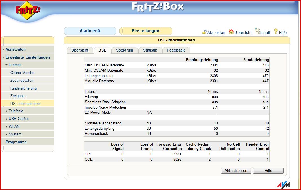Click the WLAN menu label
The height and width of the screenshot is (190, 301).
[x=14, y=127]
